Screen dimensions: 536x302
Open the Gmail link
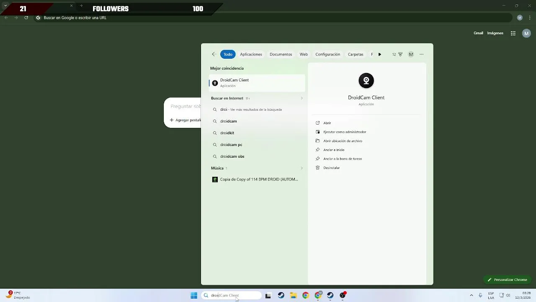[x=478, y=33]
